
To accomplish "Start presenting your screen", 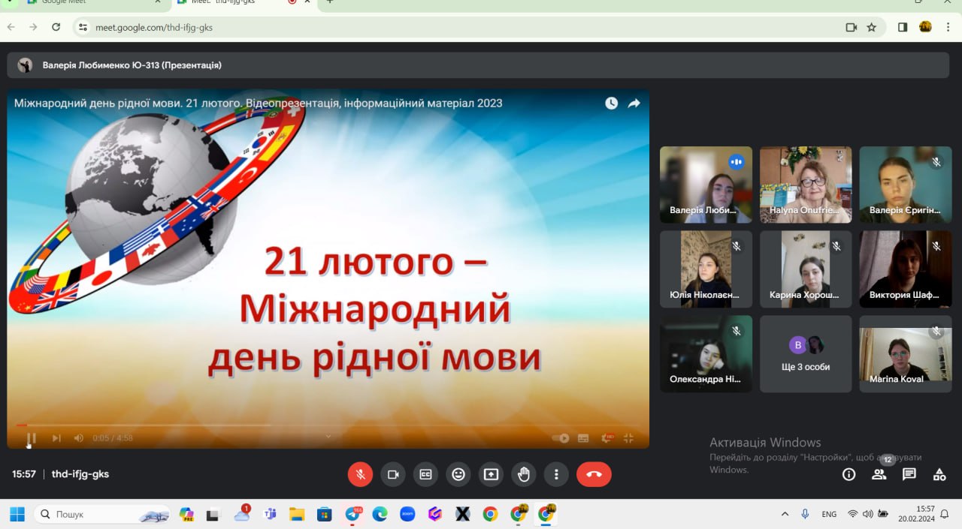I will point(491,474).
